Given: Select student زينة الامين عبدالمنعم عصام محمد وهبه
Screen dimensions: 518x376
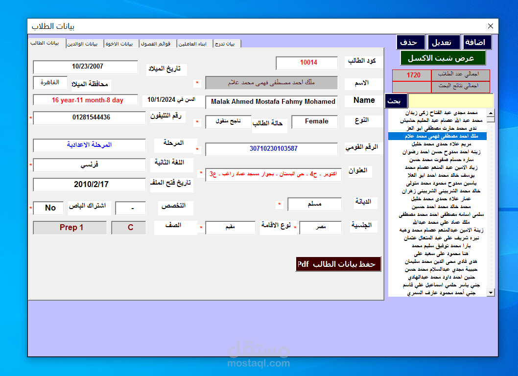Looking at the screenshot, I should pos(437,230).
